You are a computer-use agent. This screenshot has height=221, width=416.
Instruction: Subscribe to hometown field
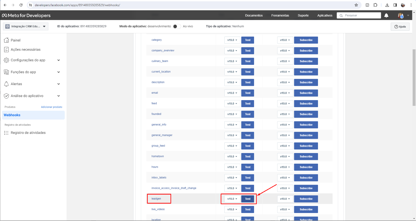coord(306,157)
